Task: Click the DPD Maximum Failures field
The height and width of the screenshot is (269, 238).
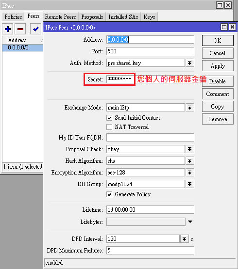Action: tap(150, 251)
